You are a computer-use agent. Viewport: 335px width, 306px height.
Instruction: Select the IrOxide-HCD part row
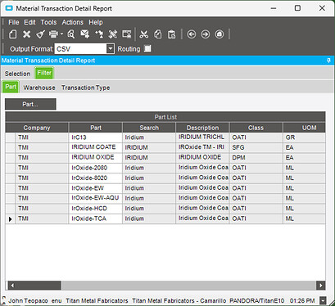(165, 209)
